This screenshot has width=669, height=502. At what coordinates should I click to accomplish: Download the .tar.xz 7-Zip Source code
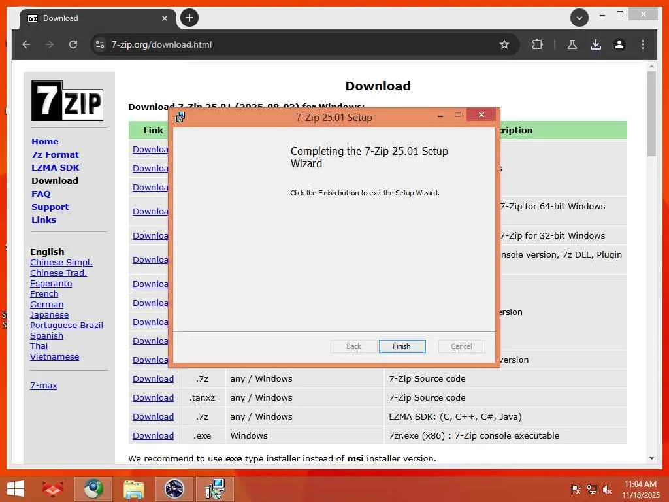coord(153,398)
